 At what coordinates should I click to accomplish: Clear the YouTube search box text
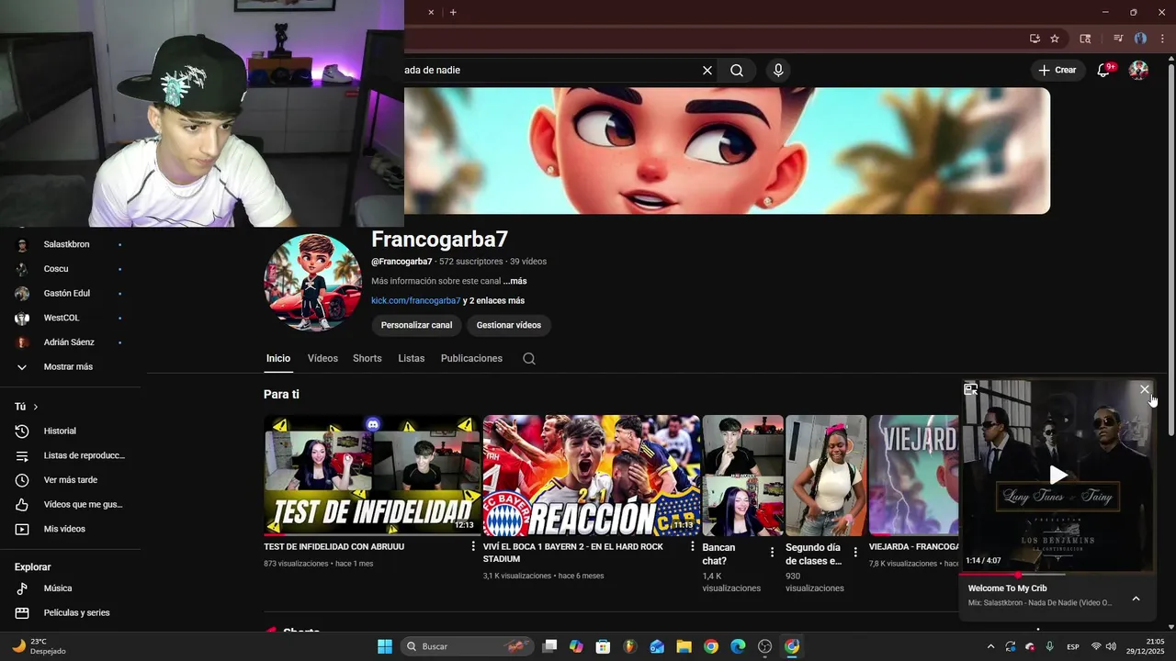click(707, 70)
